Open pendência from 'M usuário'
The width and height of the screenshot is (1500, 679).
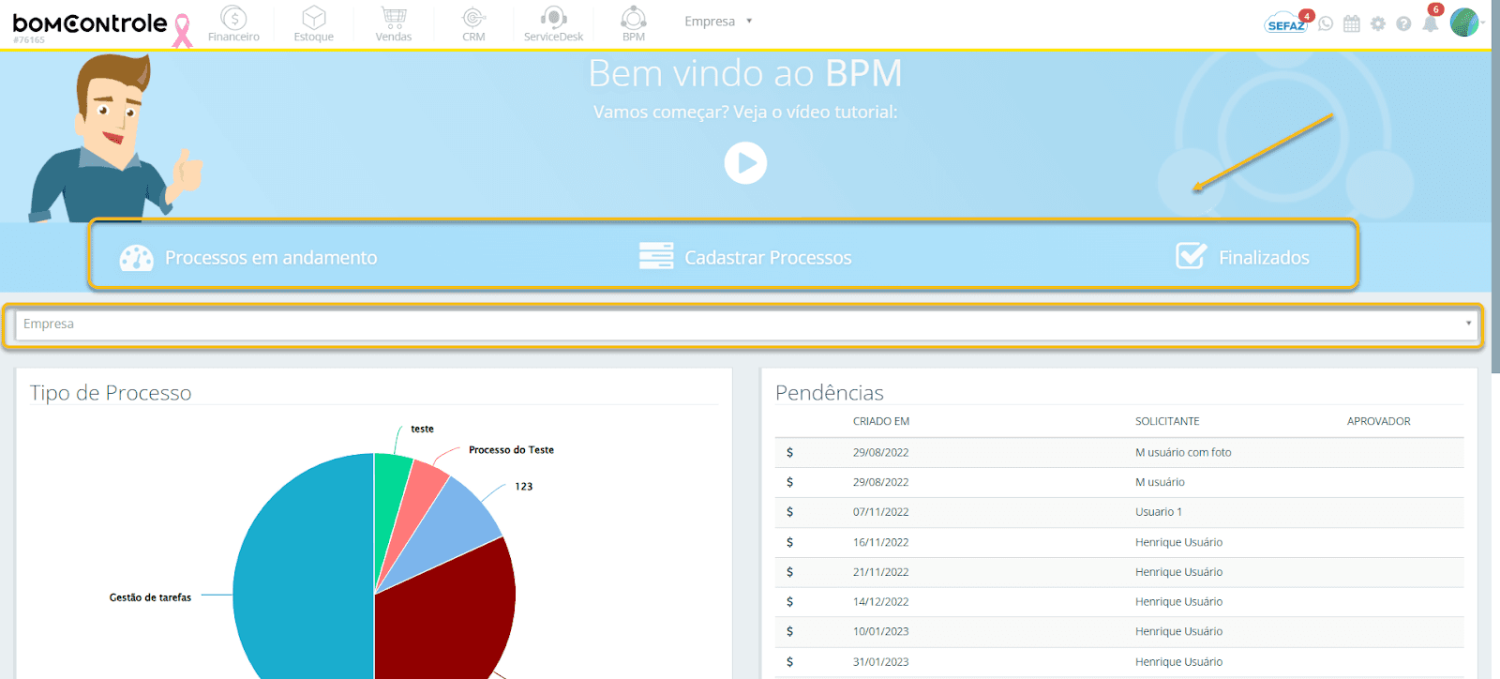tap(1160, 482)
